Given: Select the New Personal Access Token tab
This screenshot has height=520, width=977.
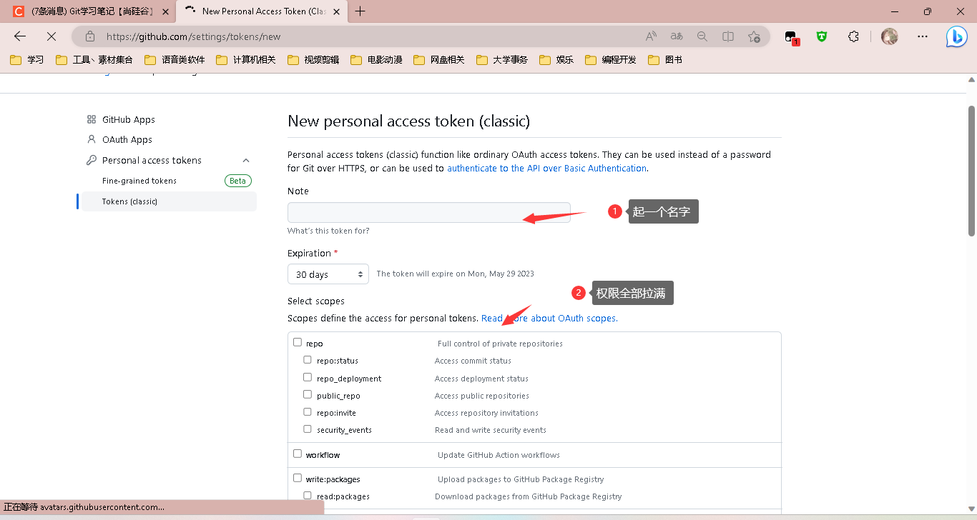Looking at the screenshot, I should tap(261, 11).
